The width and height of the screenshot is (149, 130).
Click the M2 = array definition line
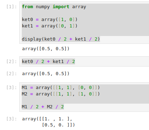point(61,94)
